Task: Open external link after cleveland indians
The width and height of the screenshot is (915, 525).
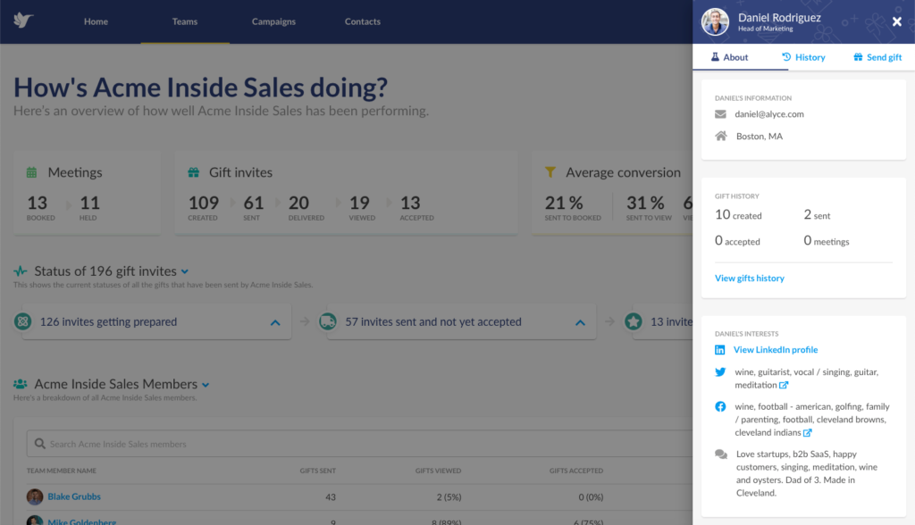Action: 808,433
